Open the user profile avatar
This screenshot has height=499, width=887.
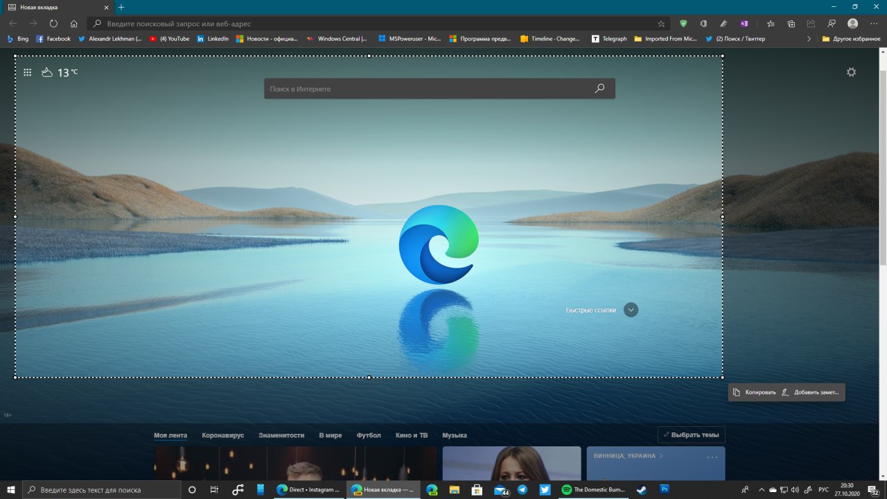point(852,24)
